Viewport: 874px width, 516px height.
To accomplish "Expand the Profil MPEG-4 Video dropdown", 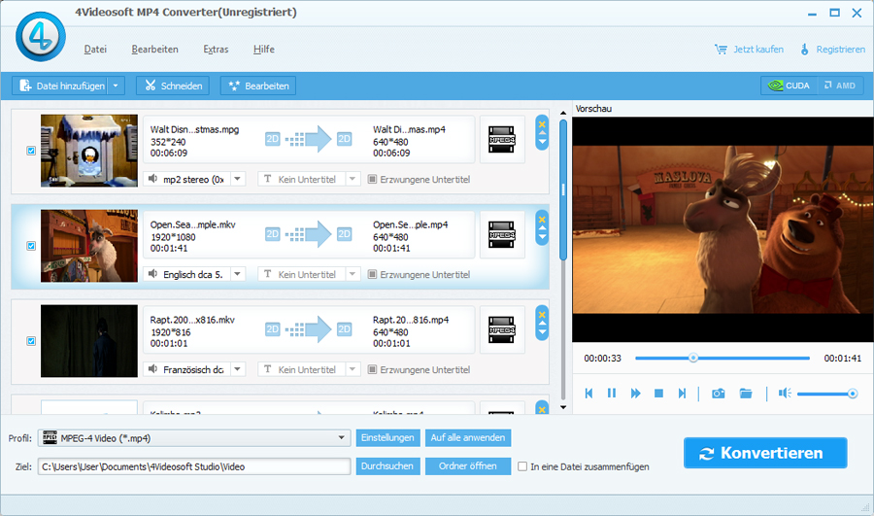I will pos(342,438).
